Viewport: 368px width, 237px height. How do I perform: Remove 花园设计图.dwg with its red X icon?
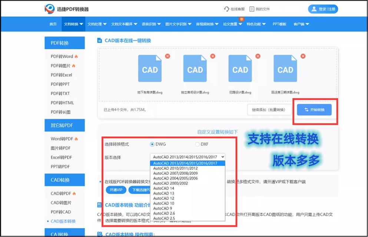(x=258, y=56)
